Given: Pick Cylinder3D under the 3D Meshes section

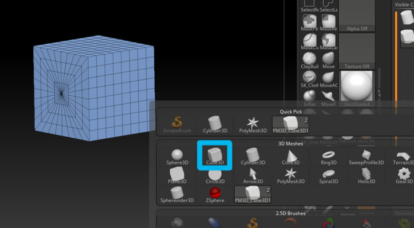Looking at the screenshot, I should [253, 156].
